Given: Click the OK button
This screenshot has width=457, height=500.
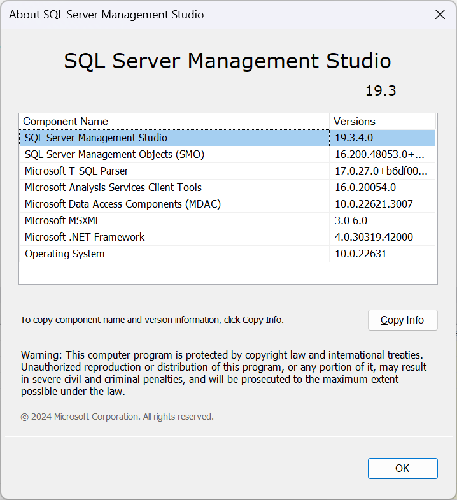Looking at the screenshot, I should pos(402,468).
